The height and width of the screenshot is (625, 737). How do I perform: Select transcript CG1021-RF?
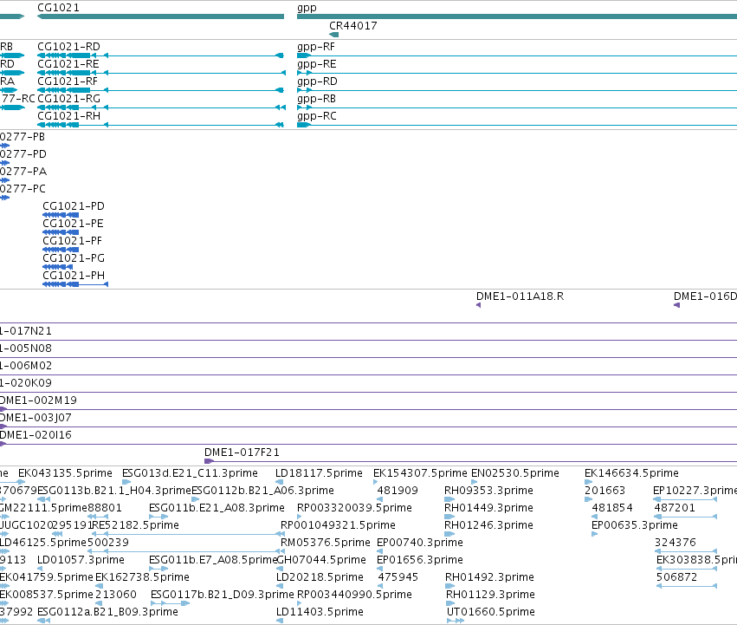[160, 90]
